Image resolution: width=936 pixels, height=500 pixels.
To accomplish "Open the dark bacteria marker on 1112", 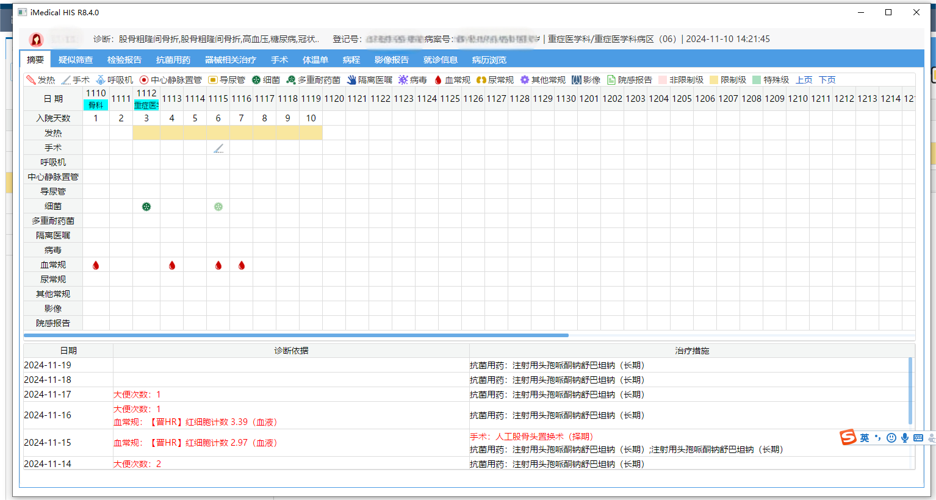I will coord(146,207).
